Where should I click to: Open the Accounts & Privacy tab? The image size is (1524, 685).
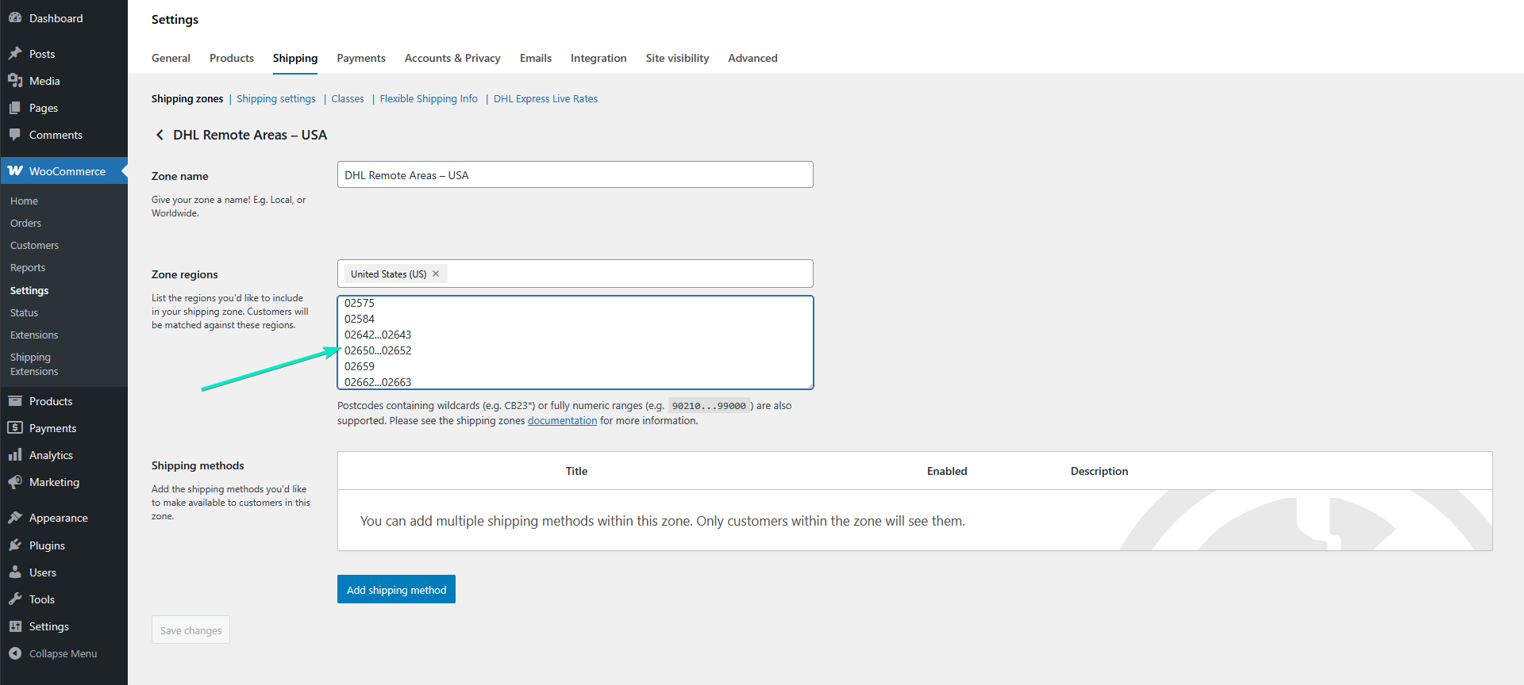tap(452, 58)
